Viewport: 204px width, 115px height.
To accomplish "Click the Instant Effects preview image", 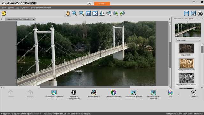I will [188, 30].
